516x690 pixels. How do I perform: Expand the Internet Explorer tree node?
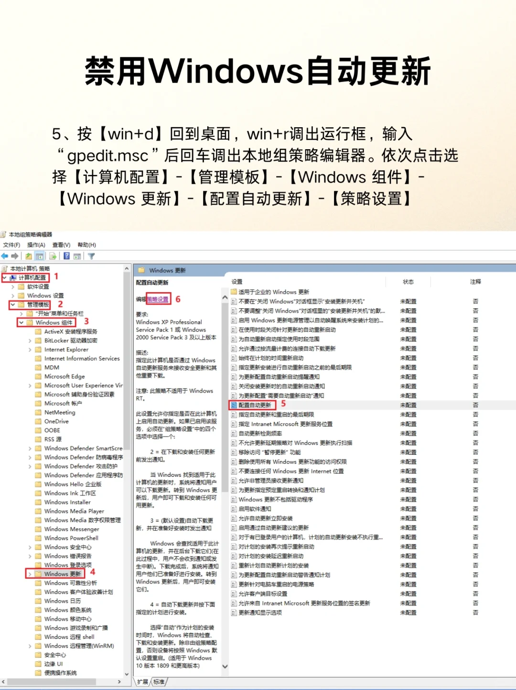click(x=30, y=350)
